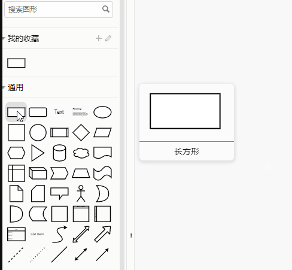
Task: Choose the Circle shape
Action: point(38,132)
